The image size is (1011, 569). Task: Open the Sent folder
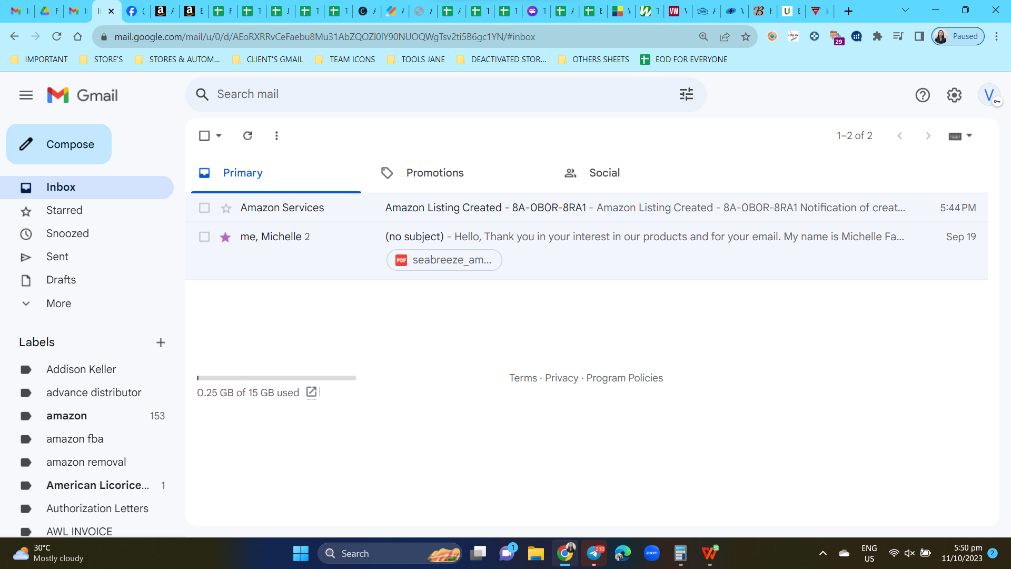(87, 257)
